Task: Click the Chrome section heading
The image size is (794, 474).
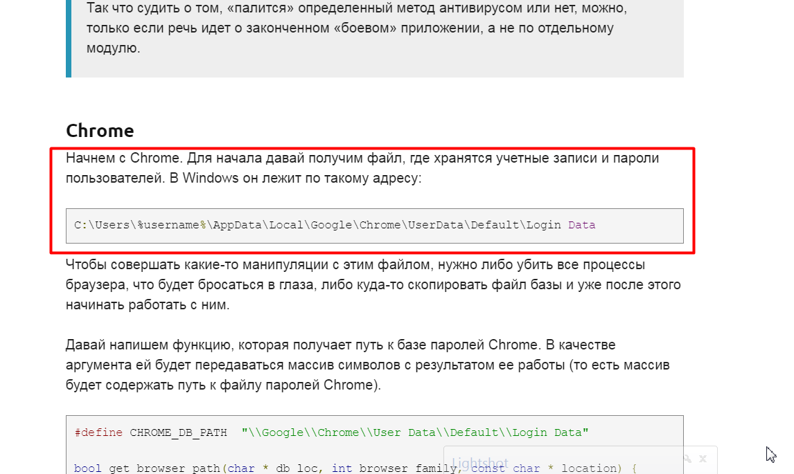Action: [100, 131]
